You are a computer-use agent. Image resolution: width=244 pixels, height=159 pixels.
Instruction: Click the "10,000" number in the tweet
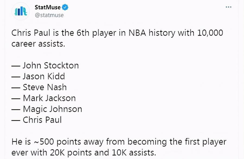(210, 33)
